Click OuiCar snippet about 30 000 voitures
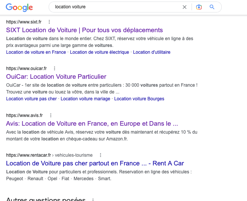The width and height of the screenshot is (247, 201). pos(102,89)
